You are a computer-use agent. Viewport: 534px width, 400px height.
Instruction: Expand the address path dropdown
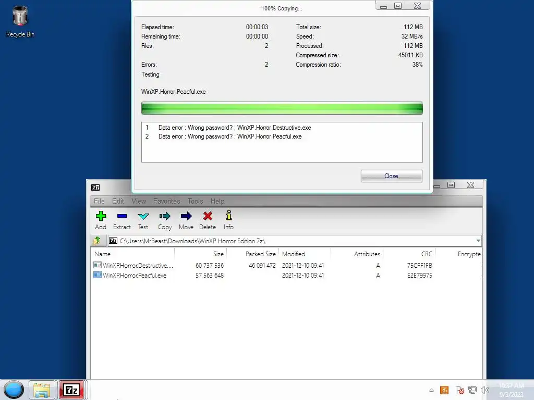pyautogui.click(x=478, y=241)
